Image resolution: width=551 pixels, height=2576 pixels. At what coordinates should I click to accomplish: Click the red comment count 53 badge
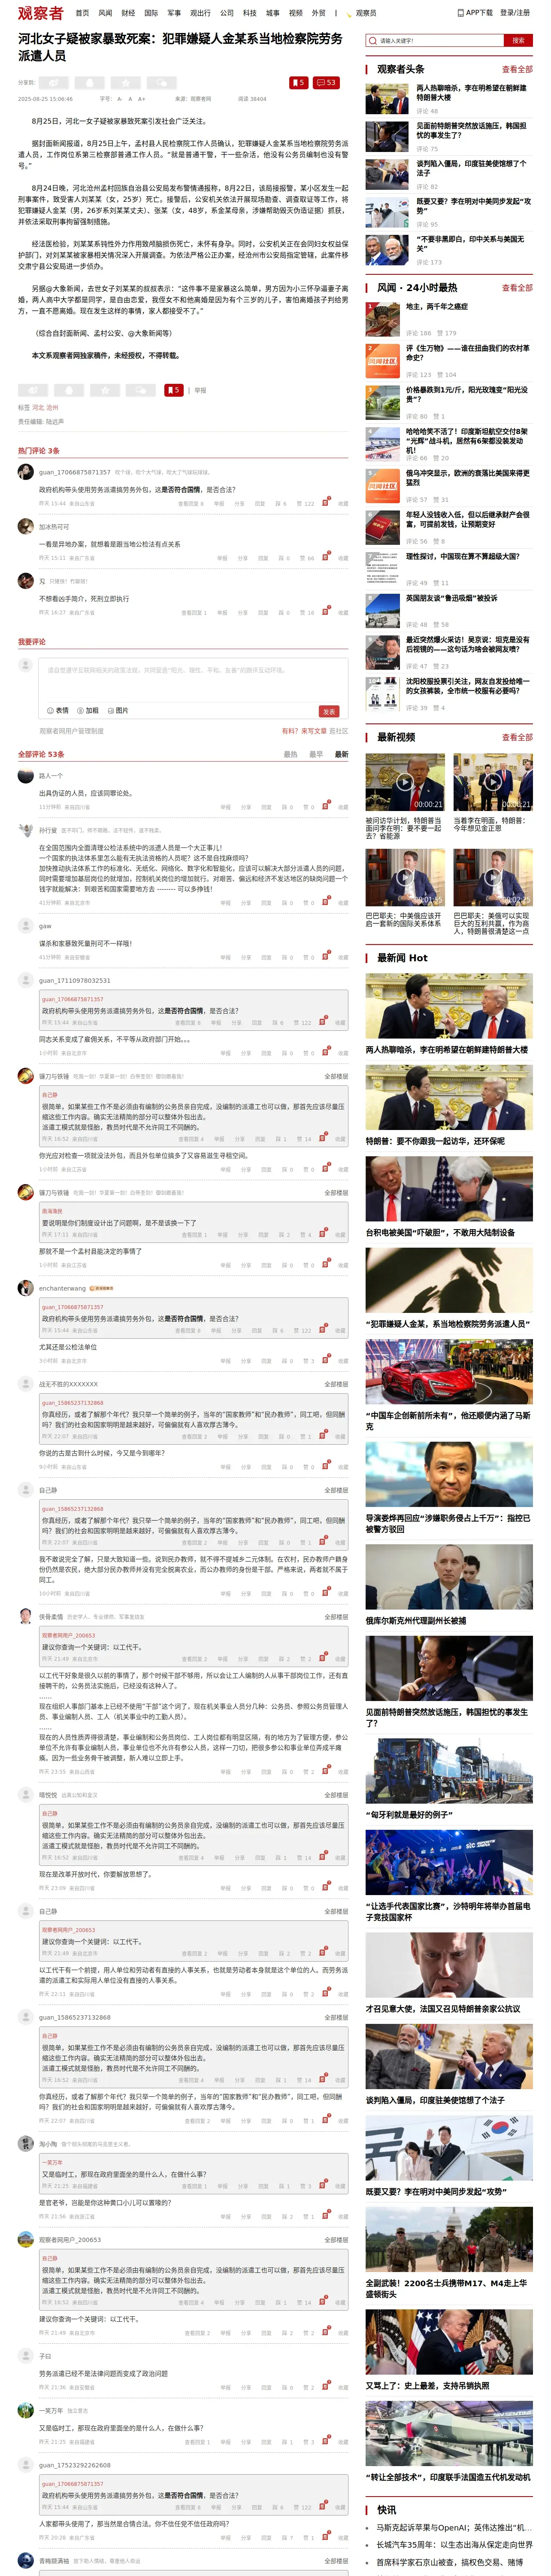point(326,83)
